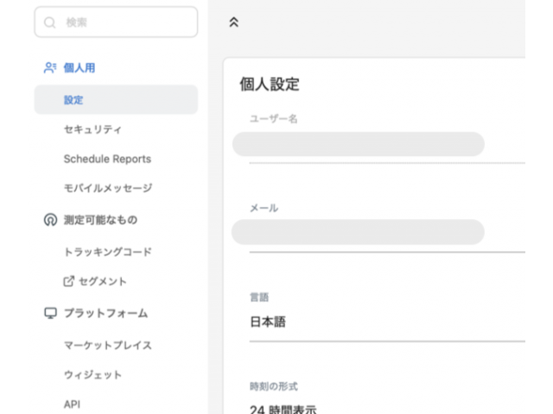553x414 pixels.
Task: Open ウィジェット page
Action: tap(92, 374)
